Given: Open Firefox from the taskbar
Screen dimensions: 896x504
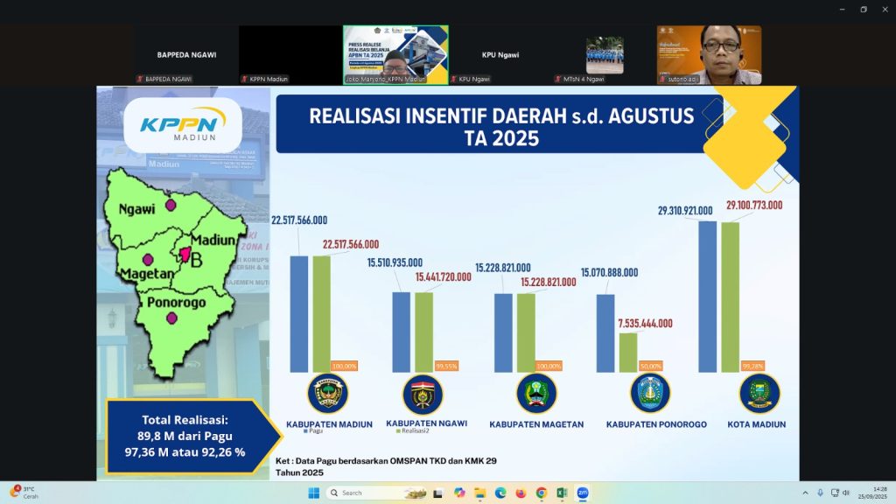Looking at the screenshot, I should (521, 493).
